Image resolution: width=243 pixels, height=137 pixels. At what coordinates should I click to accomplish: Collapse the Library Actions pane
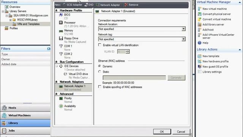point(240,50)
